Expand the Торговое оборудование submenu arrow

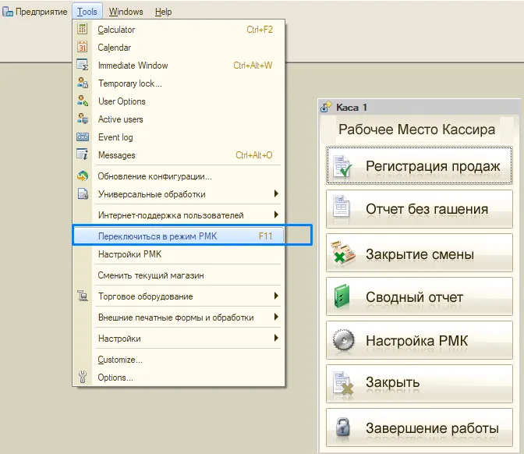[276, 296]
